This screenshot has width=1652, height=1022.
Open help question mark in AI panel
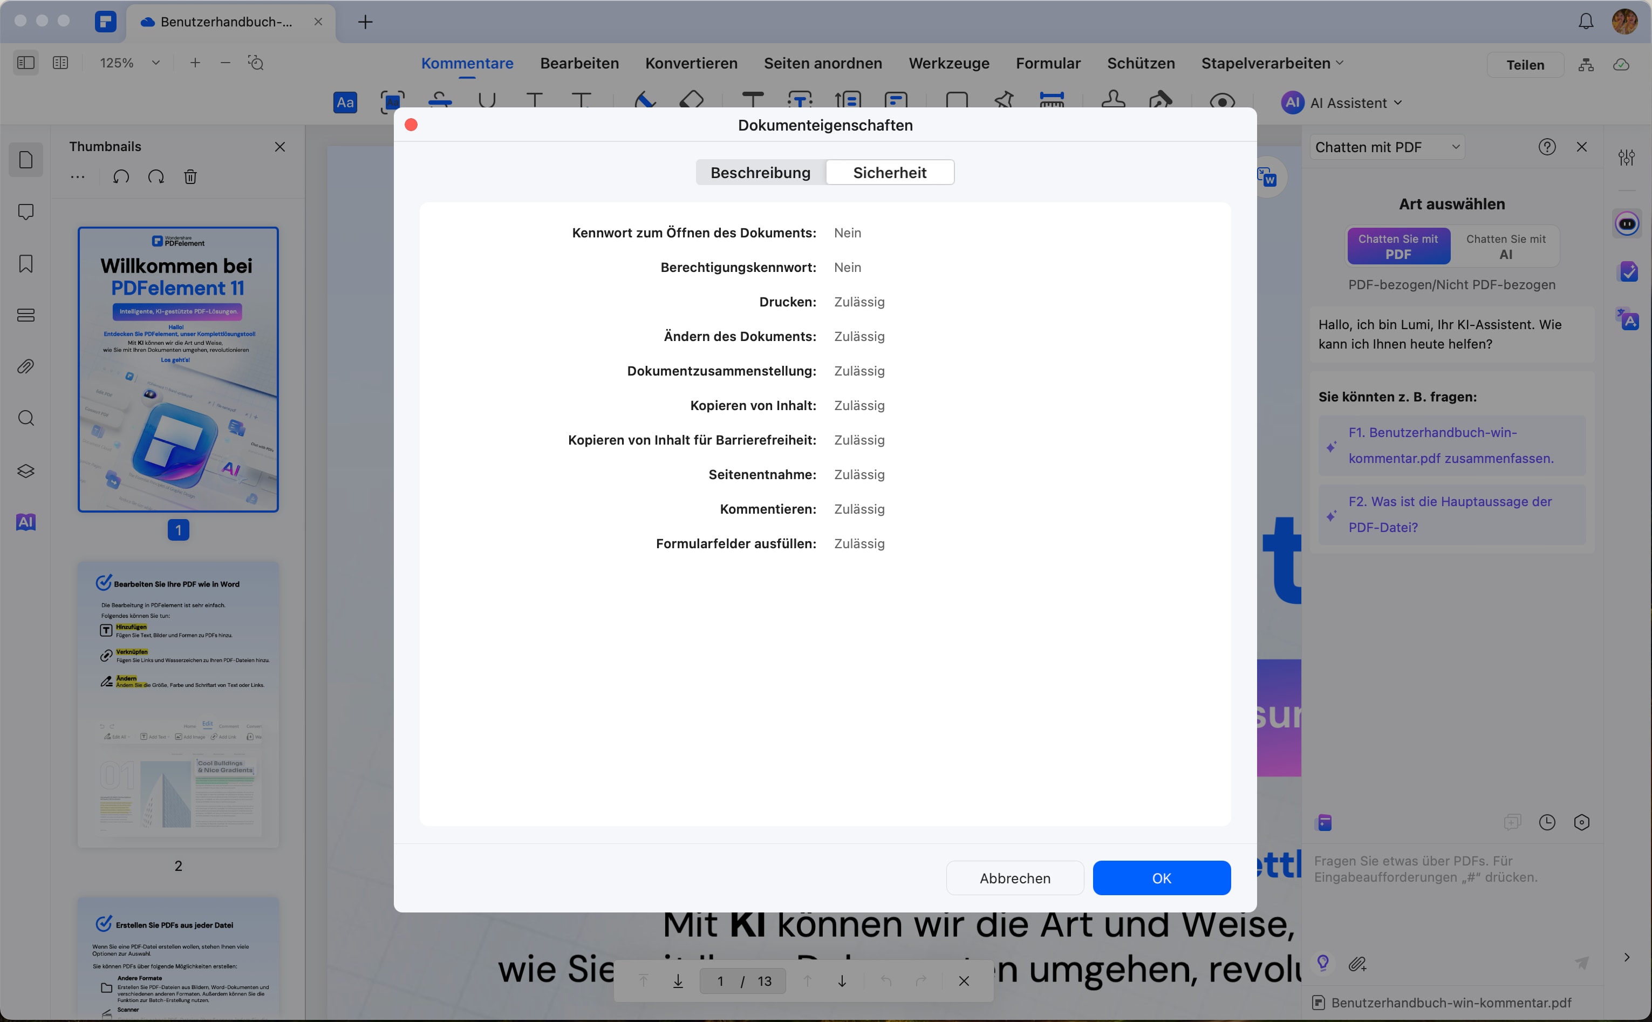tap(1547, 147)
